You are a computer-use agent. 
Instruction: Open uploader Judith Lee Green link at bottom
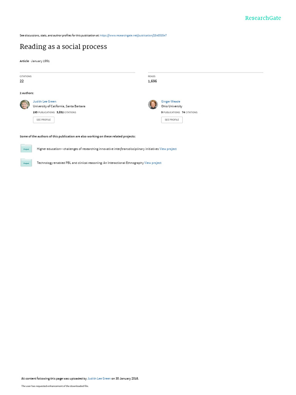[x=99, y=378]
